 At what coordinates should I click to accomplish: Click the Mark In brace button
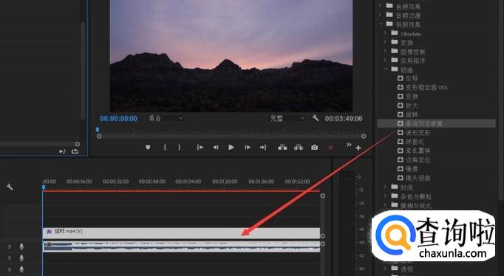pos(165,148)
